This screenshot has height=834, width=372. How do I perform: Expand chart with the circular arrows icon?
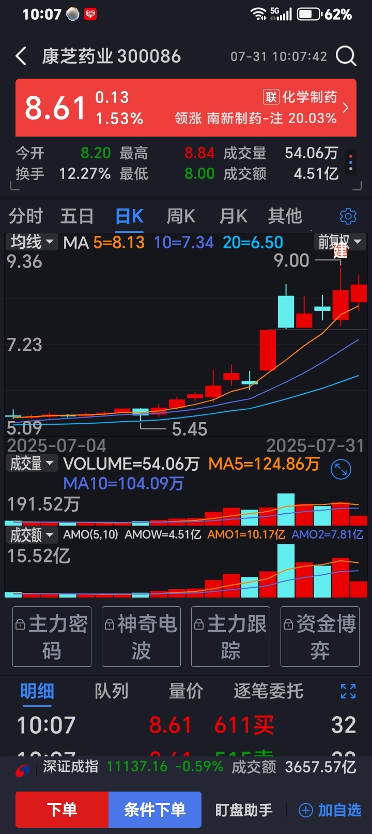341,469
